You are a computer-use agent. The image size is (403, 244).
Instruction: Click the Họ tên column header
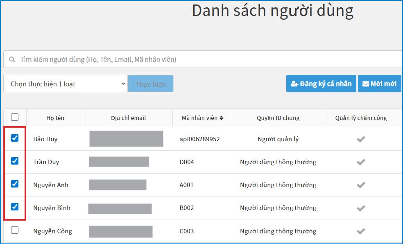click(55, 118)
